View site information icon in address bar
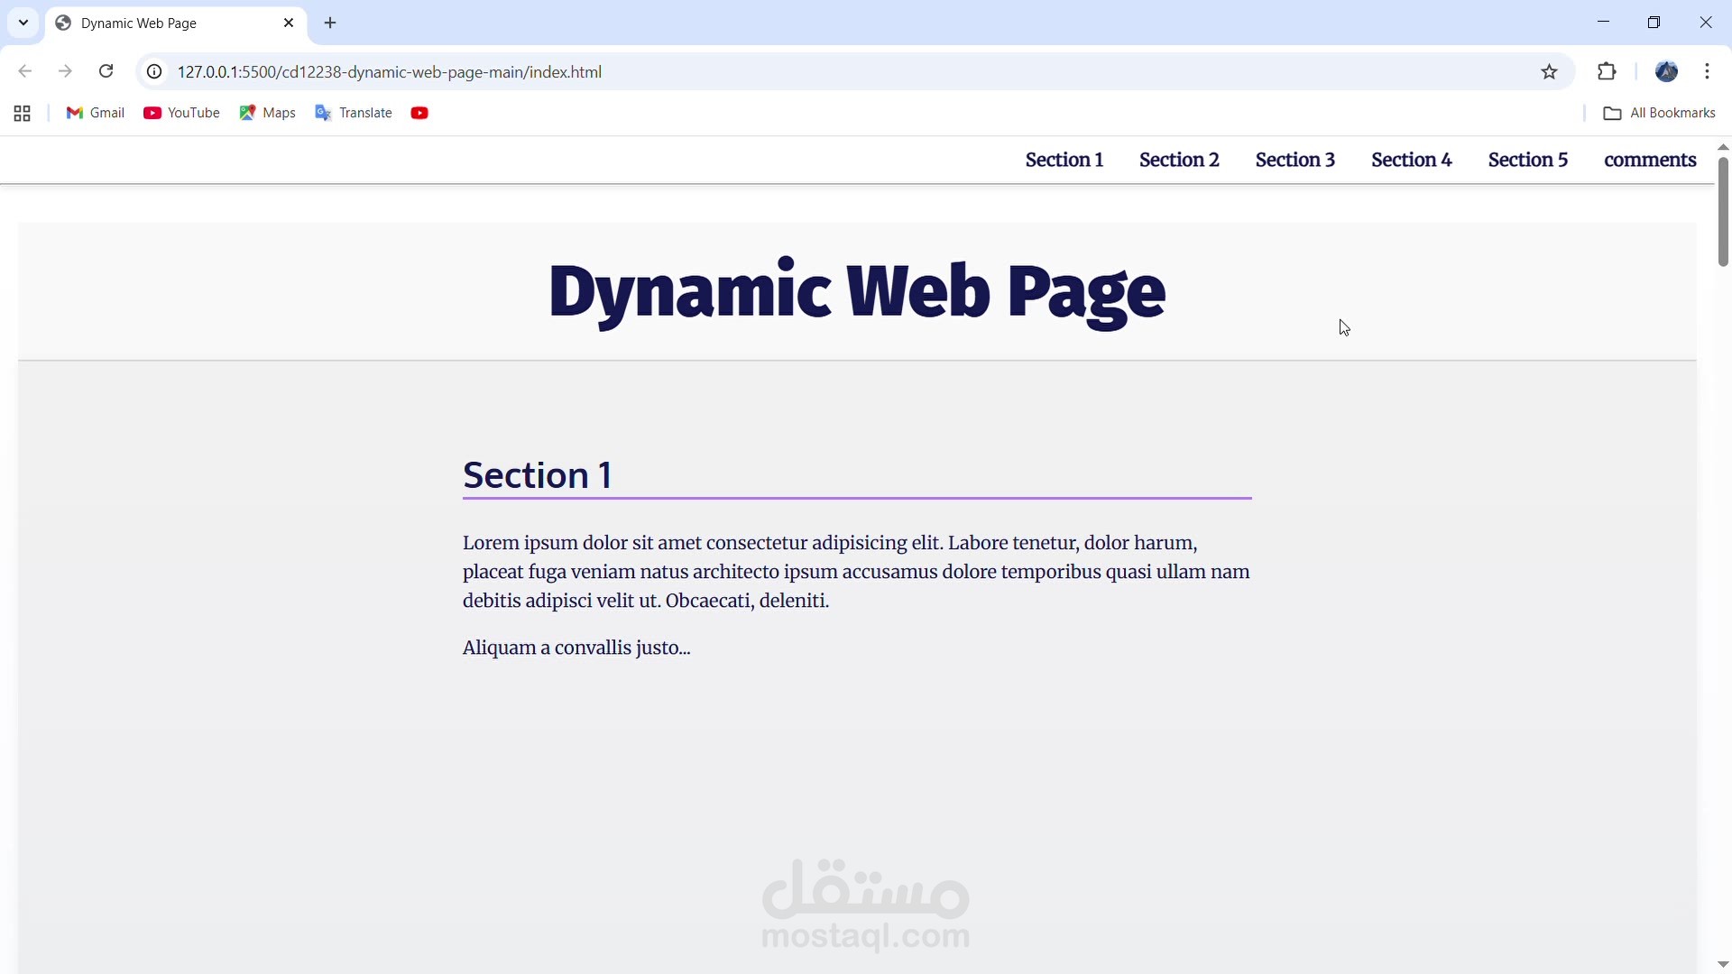Image resolution: width=1732 pixels, height=974 pixels. point(154,71)
